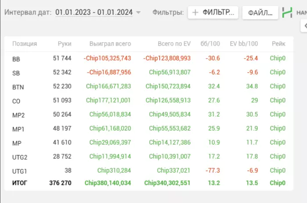The width and height of the screenshot is (307, 203).
Task: Select the UTG1 position row
Action: pyautogui.click(x=149, y=171)
